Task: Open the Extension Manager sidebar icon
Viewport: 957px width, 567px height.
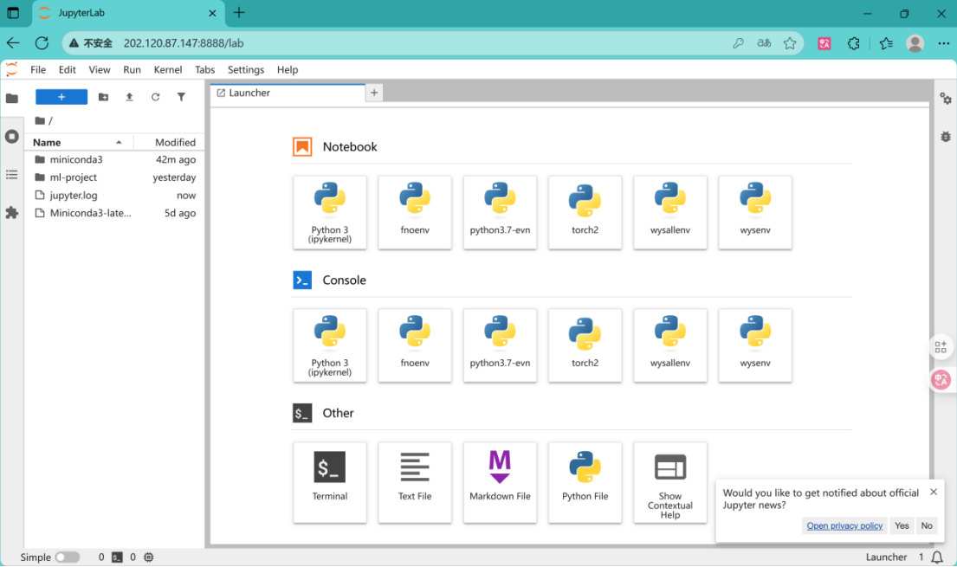Action: (x=12, y=212)
